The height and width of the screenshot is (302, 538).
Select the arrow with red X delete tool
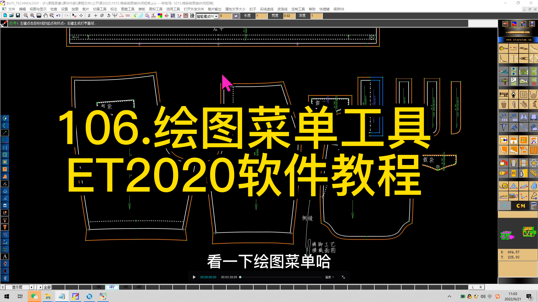click(x=74, y=16)
